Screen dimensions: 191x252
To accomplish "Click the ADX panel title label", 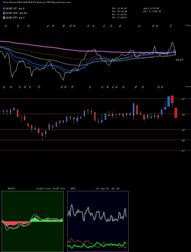I will (x=73, y=189).
